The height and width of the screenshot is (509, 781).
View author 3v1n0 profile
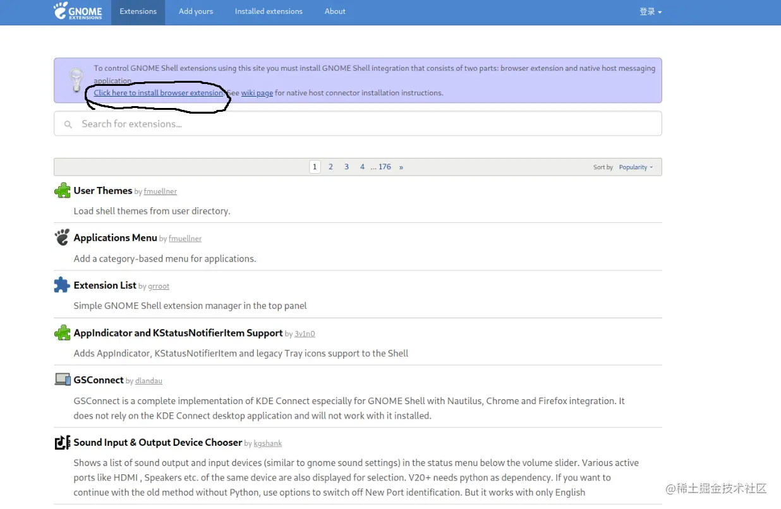tap(305, 334)
